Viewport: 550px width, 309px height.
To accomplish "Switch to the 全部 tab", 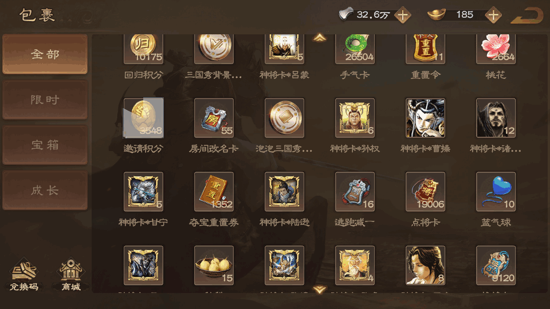I will [x=45, y=54].
